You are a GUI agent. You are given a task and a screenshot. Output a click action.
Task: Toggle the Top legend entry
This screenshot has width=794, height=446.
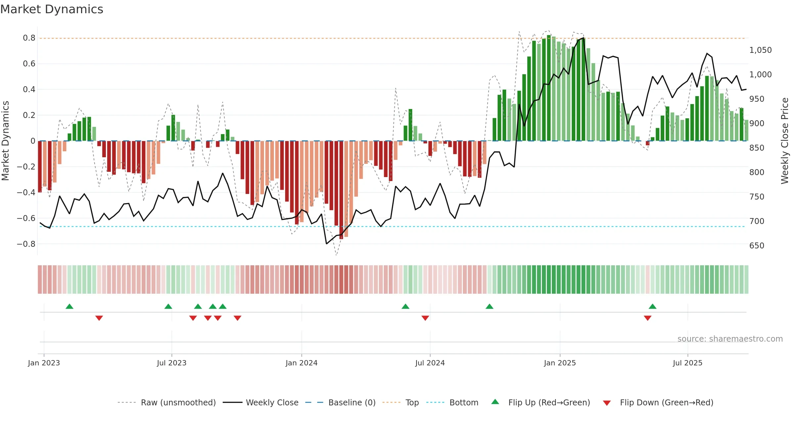[x=400, y=402]
